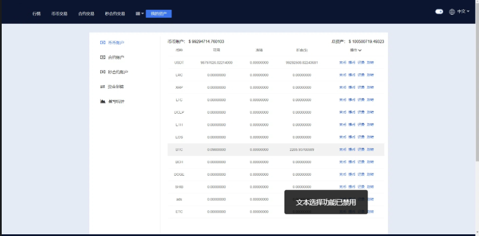Screen dimensions: 479x236
Task: Click 划转 in the USDT row
Action: [x=370, y=63]
